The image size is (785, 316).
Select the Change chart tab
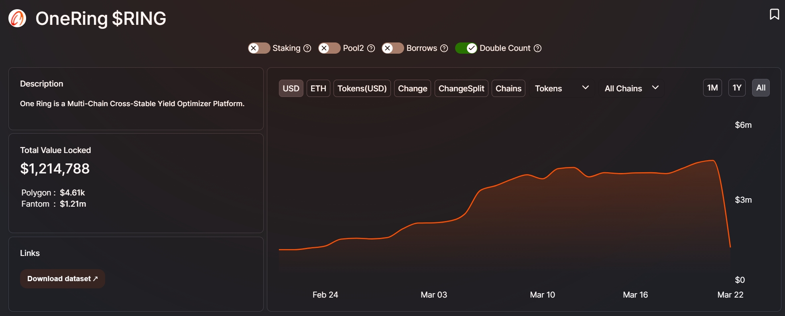point(413,89)
